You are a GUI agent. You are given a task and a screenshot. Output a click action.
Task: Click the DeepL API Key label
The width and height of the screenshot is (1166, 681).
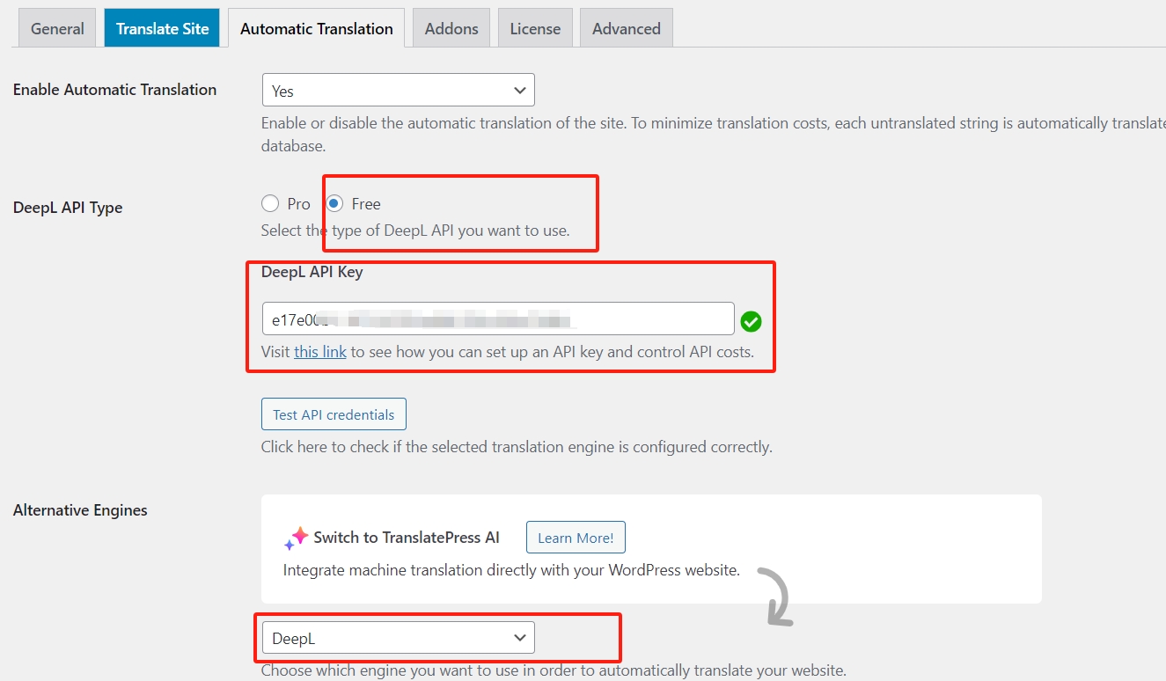(x=312, y=272)
